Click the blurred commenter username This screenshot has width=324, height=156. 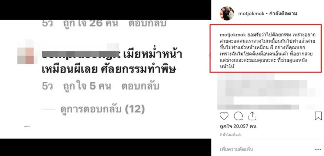click(x=81, y=55)
